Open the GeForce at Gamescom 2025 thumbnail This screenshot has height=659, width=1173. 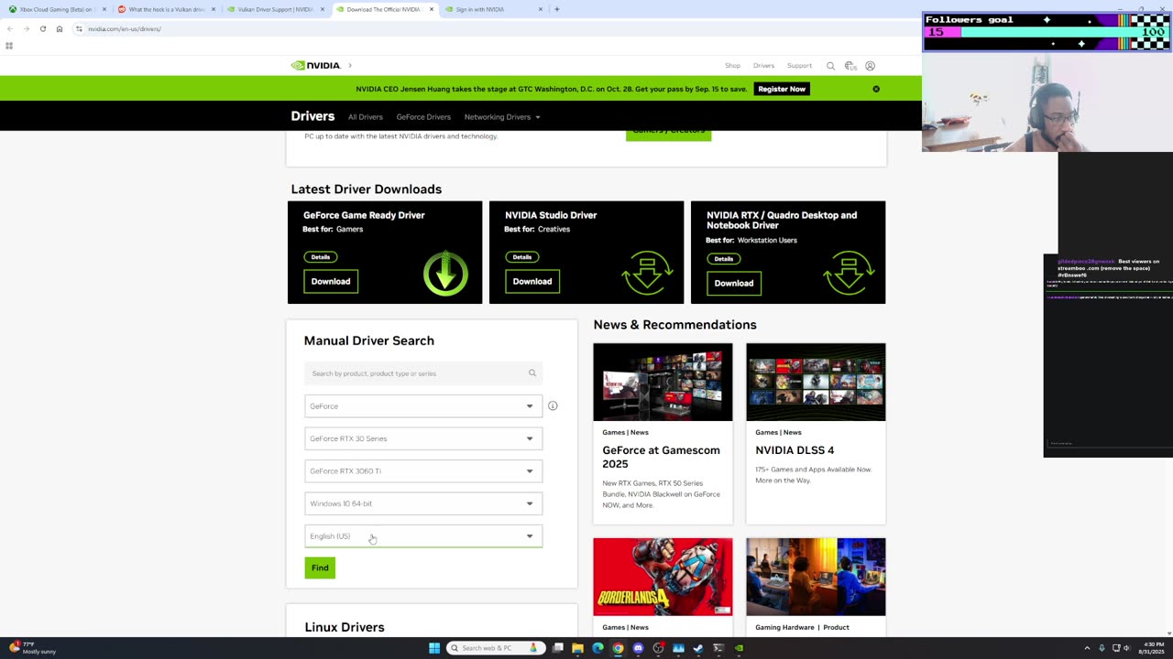pyautogui.click(x=663, y=382)
